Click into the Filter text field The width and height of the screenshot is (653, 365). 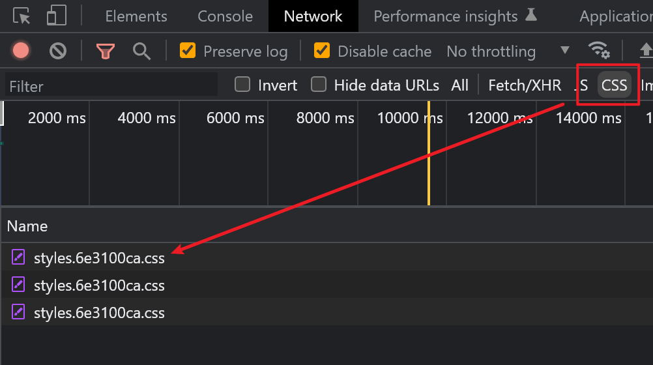tap(111, 85)
